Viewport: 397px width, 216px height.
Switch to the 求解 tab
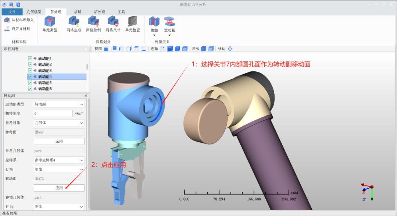coord(78,12)
